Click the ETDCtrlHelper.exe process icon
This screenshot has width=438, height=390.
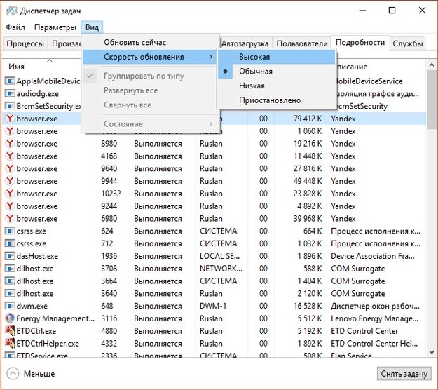pyautogui.click(x=10, y=344)
